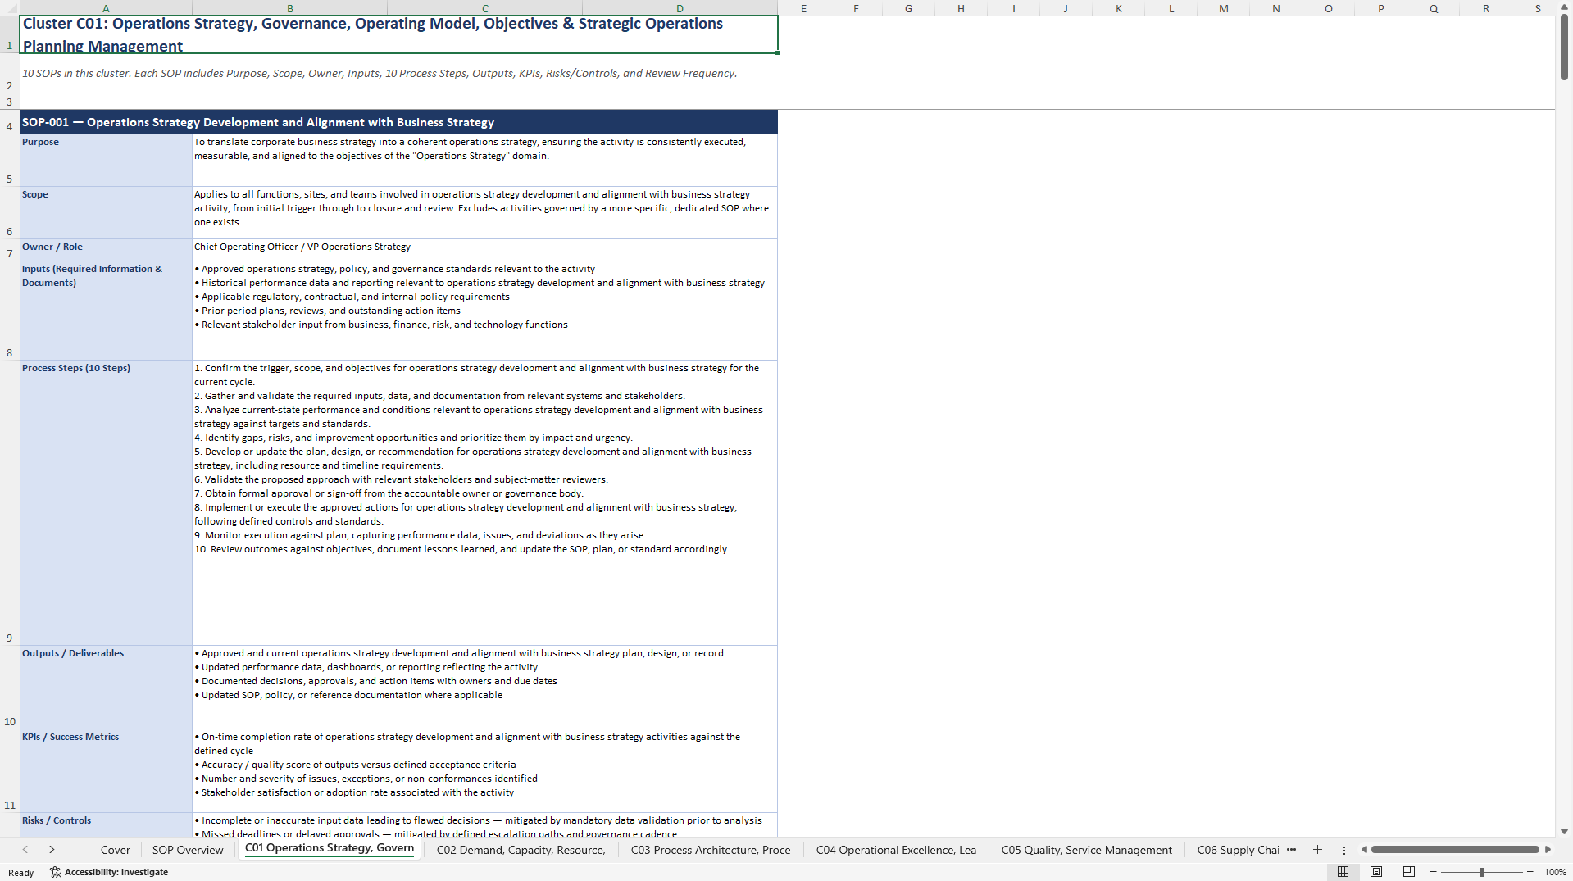Select the KPIs bullet list cell
1573x881 pixels.
(484, 771)
